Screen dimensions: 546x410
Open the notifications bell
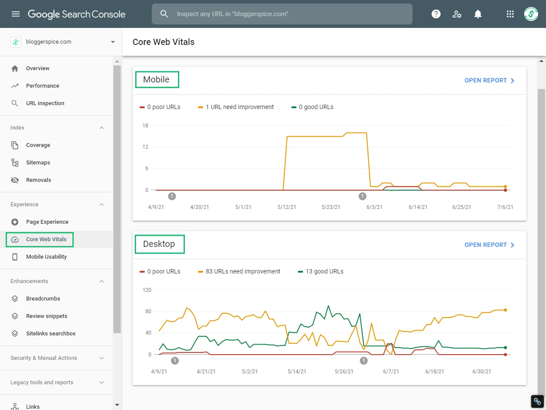(478, 14)
